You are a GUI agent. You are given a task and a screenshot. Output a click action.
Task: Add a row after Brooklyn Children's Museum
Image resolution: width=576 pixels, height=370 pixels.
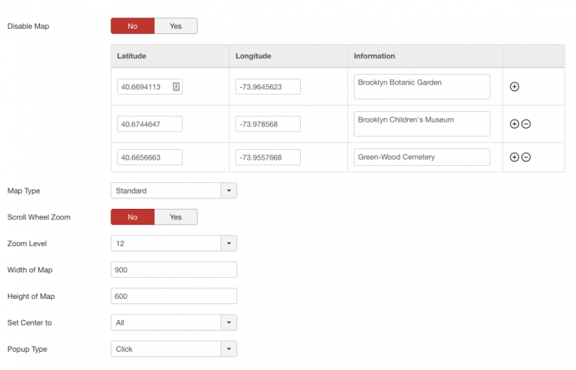[x=515, y=123]
